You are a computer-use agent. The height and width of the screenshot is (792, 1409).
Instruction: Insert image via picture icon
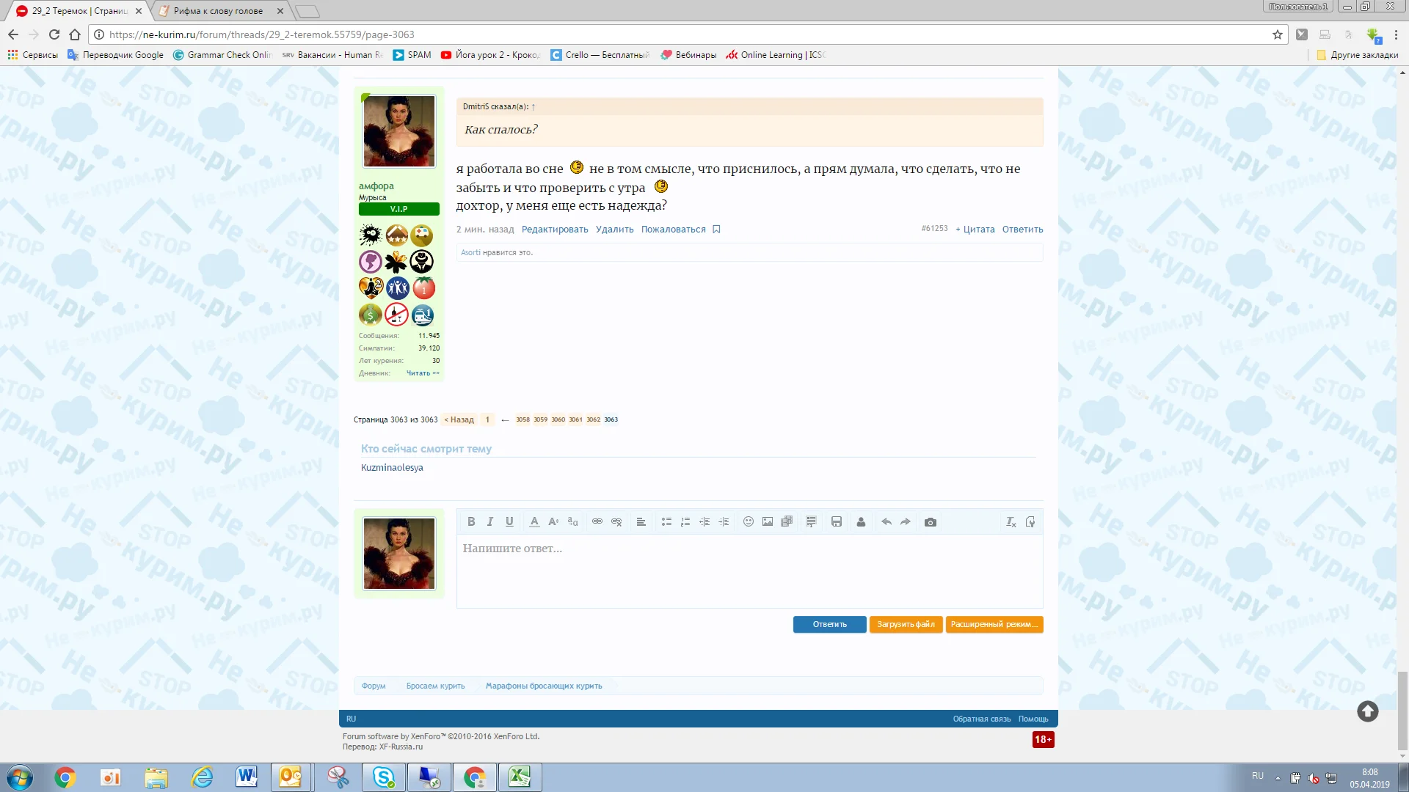[x=768, y=522]
